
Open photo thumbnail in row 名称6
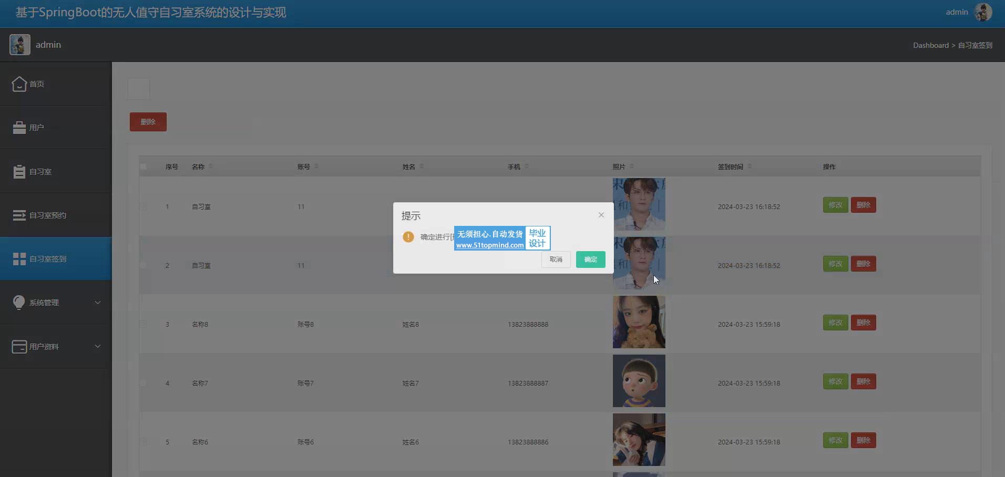click(x=639, y=440)
